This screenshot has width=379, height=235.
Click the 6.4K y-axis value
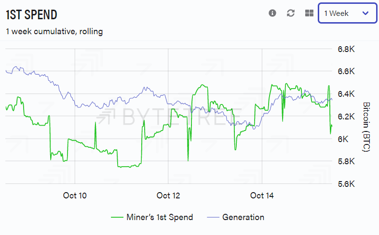(x=346, y=94)
